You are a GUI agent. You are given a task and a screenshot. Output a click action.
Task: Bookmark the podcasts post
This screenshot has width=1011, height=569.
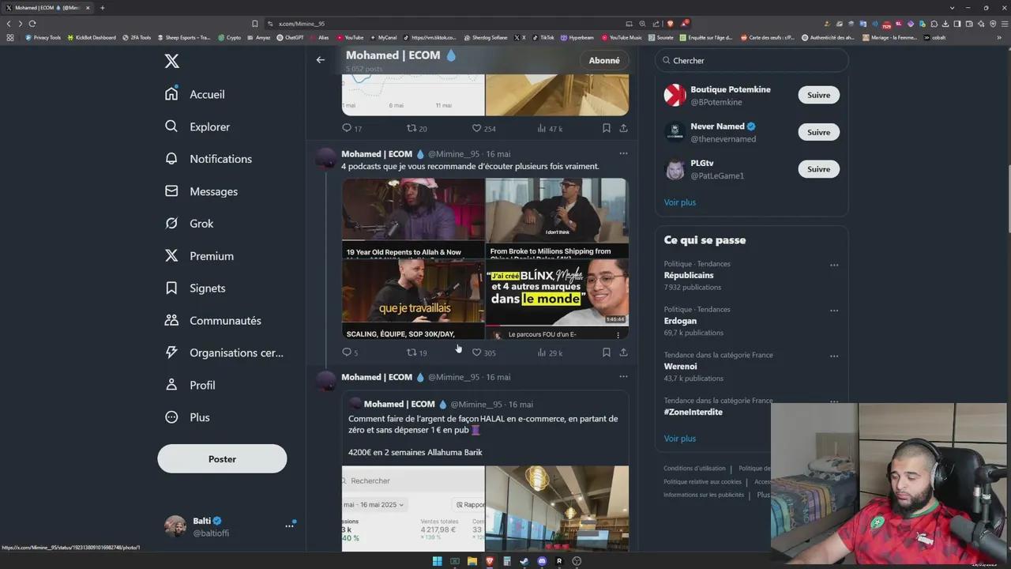[x=606, y=352]
